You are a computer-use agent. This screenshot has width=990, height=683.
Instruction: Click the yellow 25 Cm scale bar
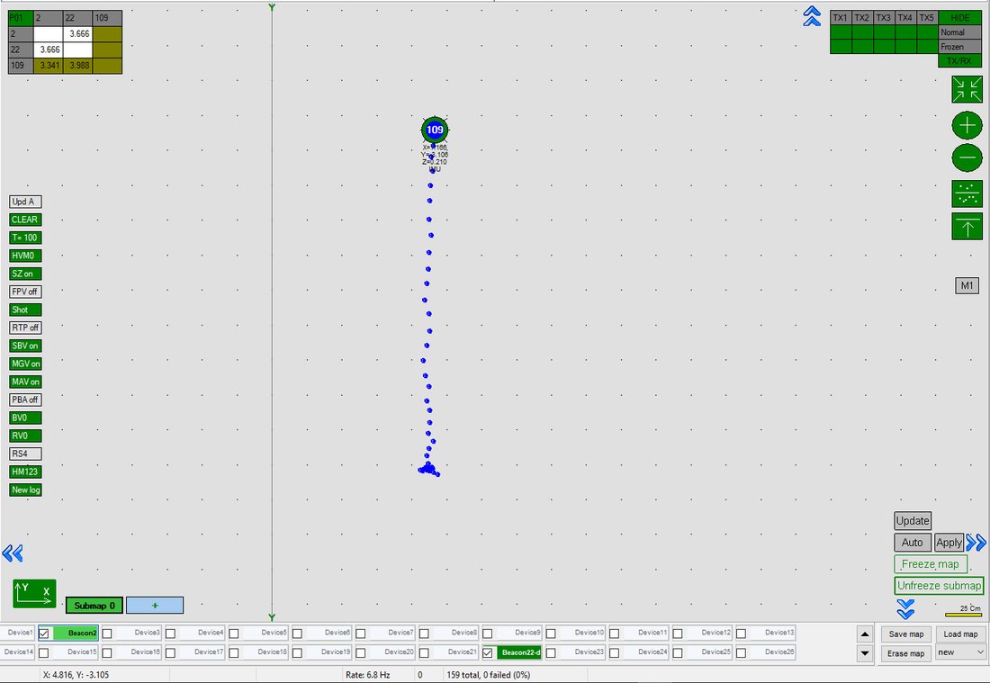pyautogui.click(x=964, y=615)
